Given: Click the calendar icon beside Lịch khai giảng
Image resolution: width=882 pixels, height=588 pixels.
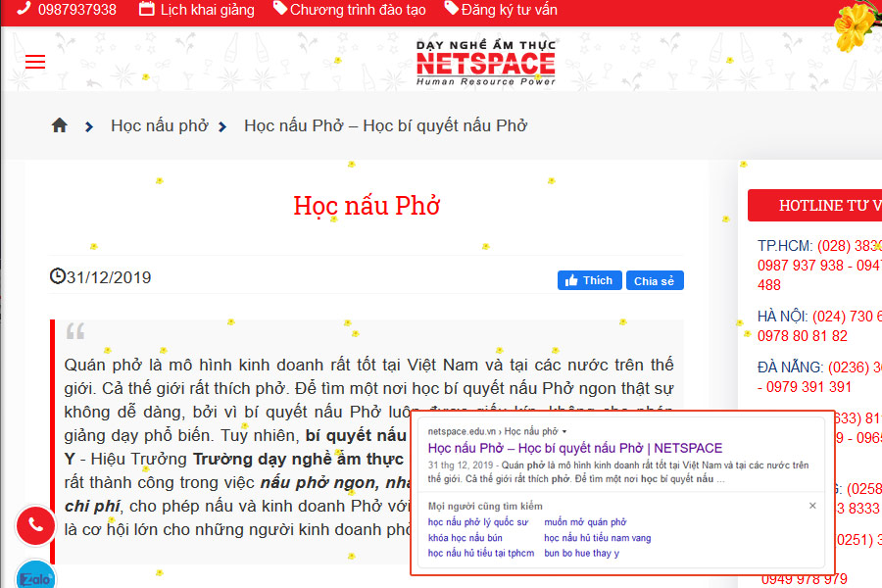Looking at the screenshot, I should pyautogui.click(x=147, y=10).
